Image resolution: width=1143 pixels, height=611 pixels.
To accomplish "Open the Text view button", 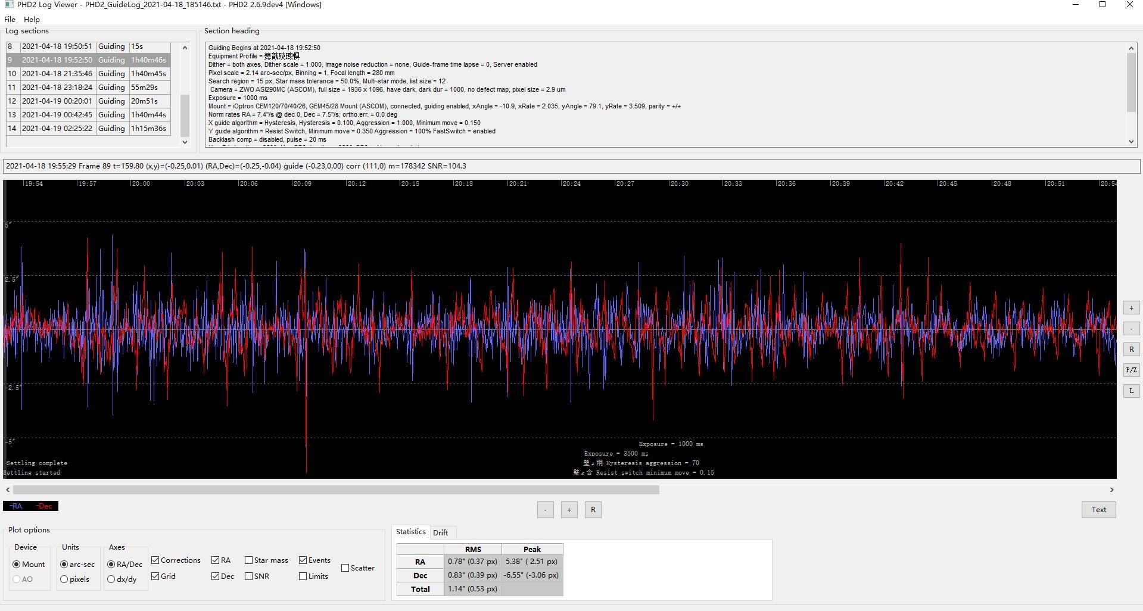I will tap(1098, 510).
